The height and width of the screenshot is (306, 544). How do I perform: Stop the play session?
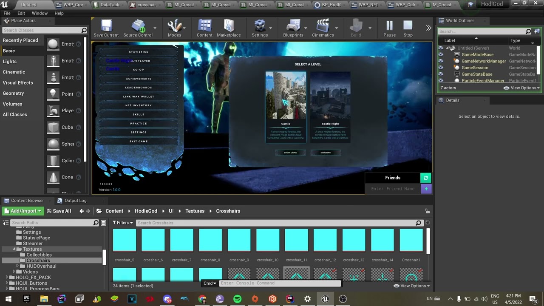click(x=408, y=28)
